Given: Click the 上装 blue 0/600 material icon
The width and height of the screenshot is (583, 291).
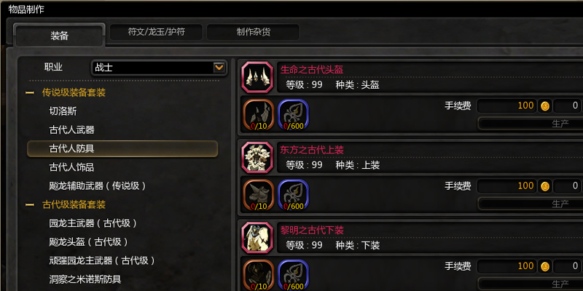Looking at the screenshot, I should 294,195.
